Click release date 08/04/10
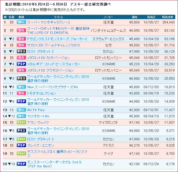Screen dimensions: 178x172 [x=151, y=116]
